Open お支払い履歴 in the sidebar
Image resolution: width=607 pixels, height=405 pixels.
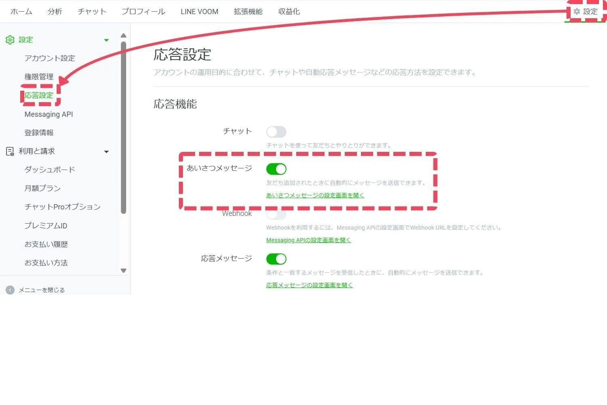pyautogui.click(x=46, y=244)
